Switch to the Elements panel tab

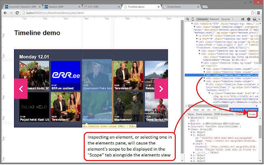coord(202,19)
